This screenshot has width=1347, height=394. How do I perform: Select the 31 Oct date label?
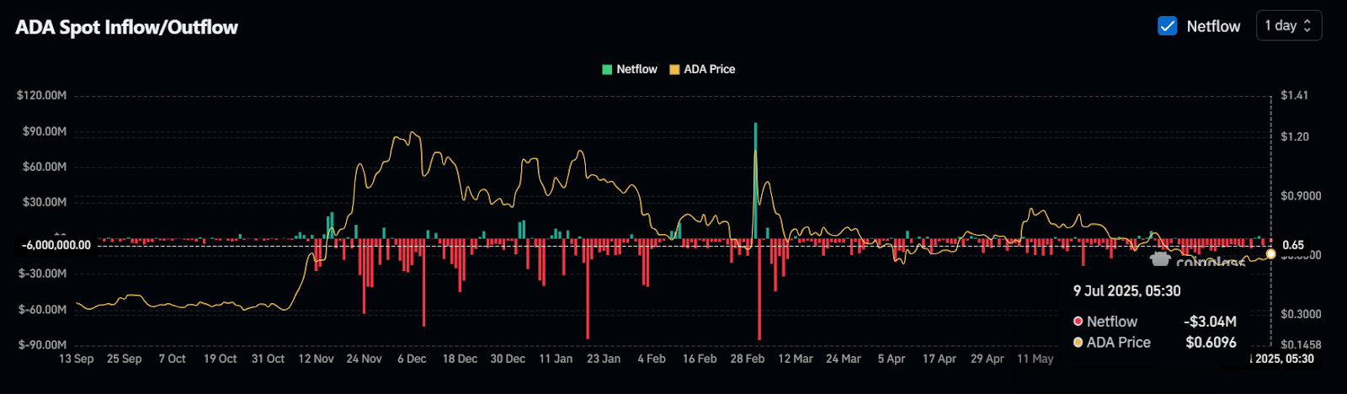(269, 359)
